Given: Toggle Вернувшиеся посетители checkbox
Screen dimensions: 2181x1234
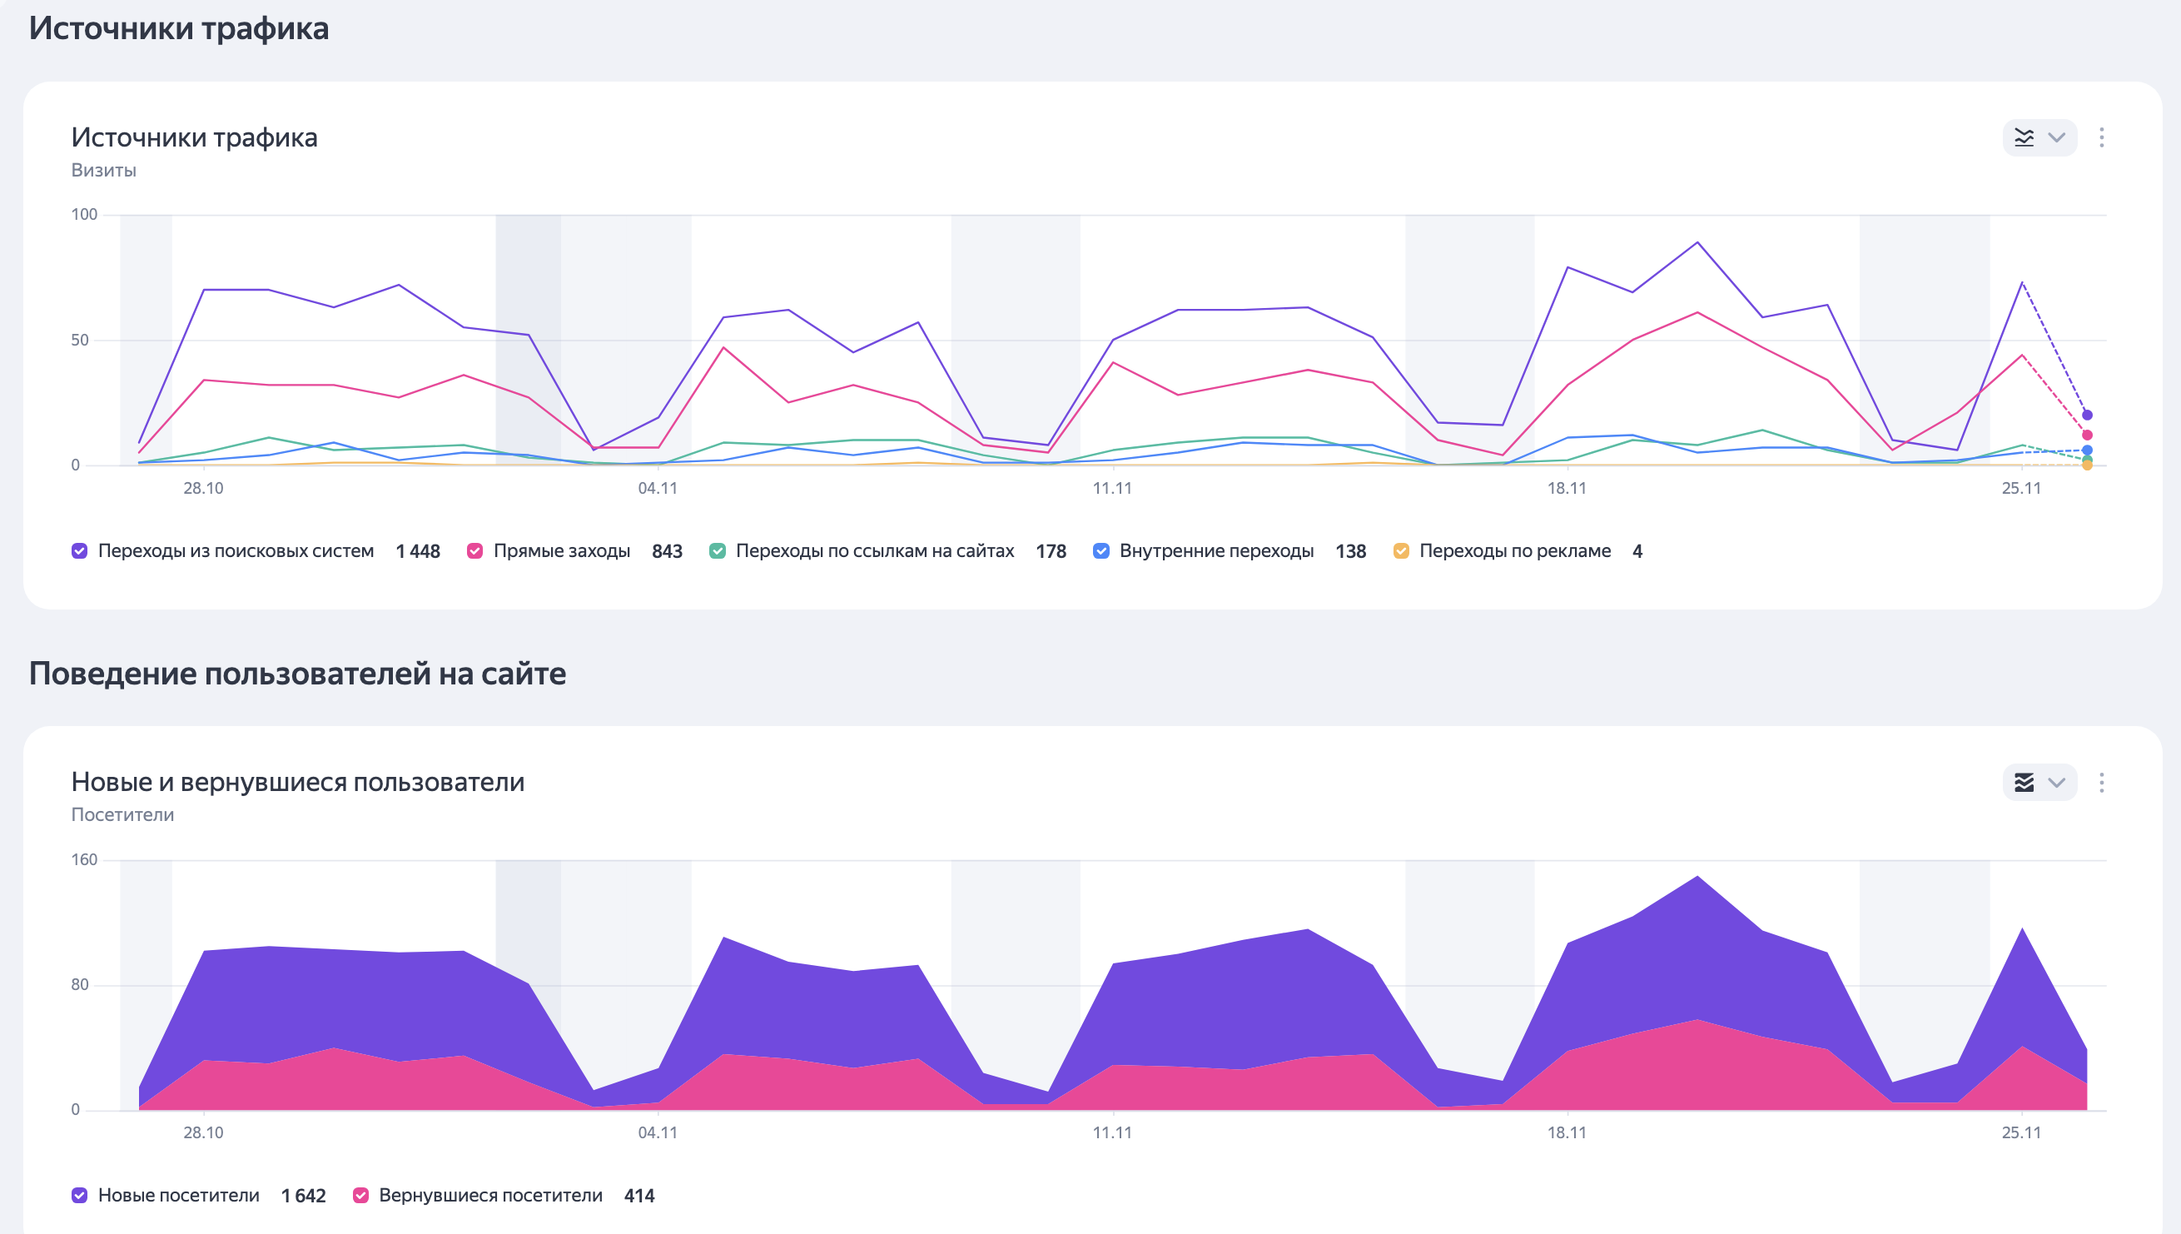Looking at the screenshot, I should (361, 1195).
